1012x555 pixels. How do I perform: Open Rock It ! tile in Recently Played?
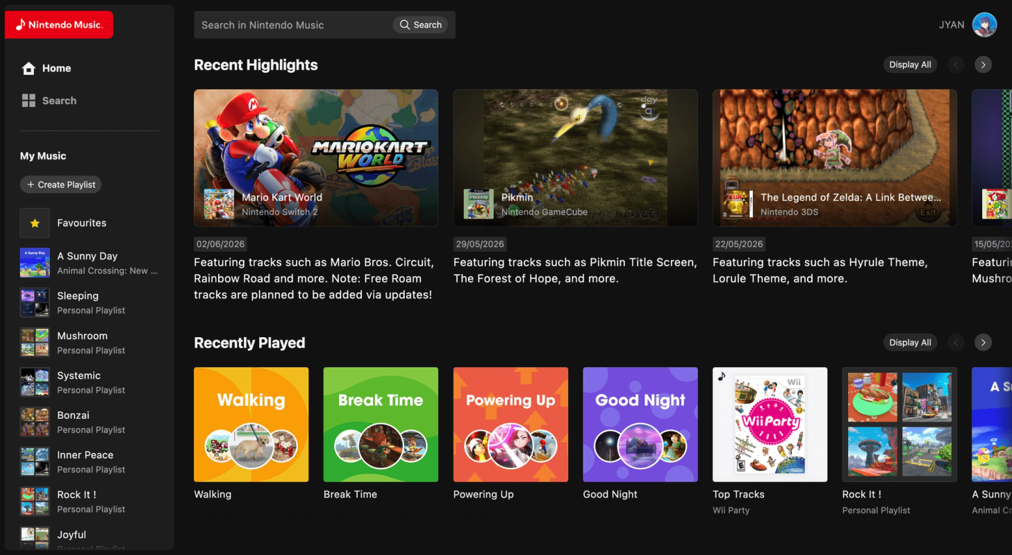click(899, 425)
